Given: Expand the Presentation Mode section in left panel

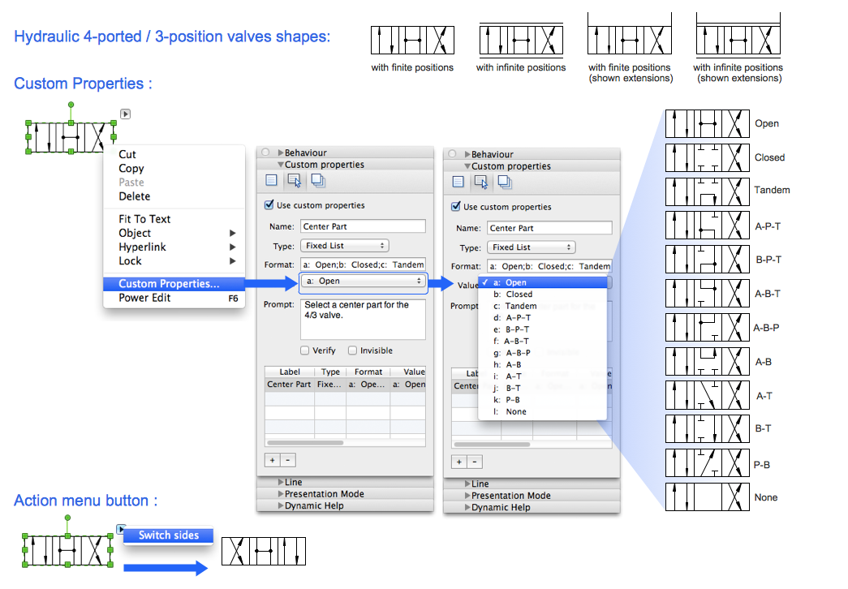Looking at the screenshot, I should tap(322, 494).
